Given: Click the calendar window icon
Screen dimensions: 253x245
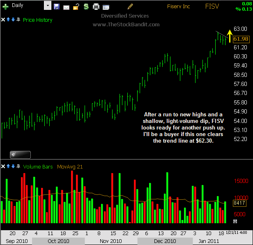Looking at the screenshot, I should [106, 7].
